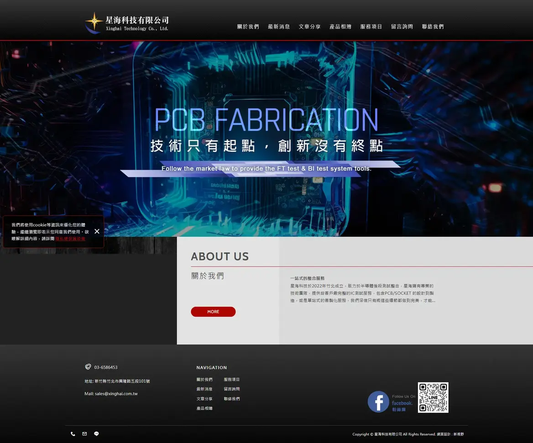Click the telephone icon beside 03-6586453

[88, 367]
